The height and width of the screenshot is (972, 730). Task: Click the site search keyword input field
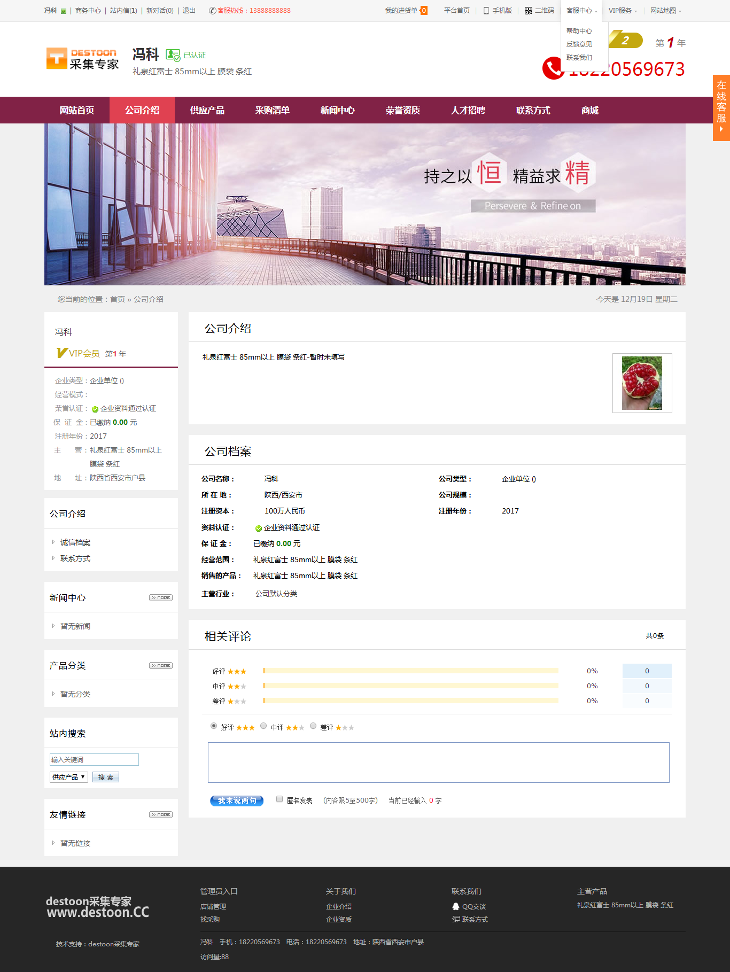click(x=94, y=759)
